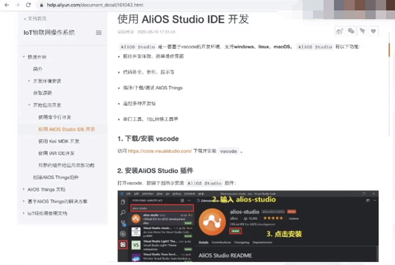The width and height of the screenshot is (395, 265).
Task: Click the bullet 编译/下载/调试 AliOS Things
Action: coord(153,88)
